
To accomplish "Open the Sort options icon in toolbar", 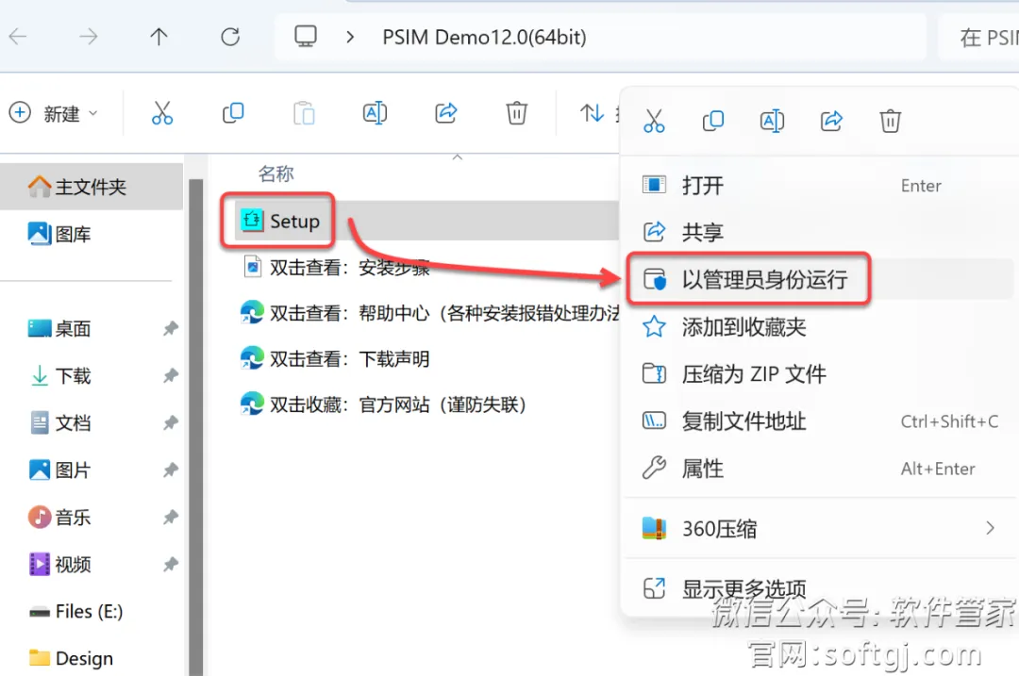I will pyautogui.click(x=592, y=113).
